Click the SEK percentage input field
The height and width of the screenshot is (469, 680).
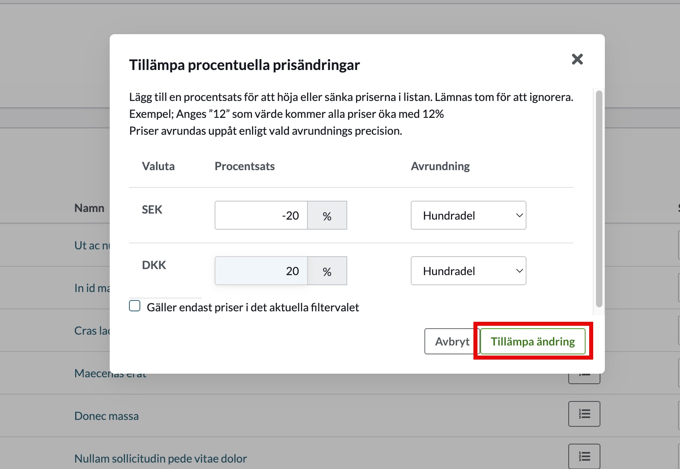[261, 216]
